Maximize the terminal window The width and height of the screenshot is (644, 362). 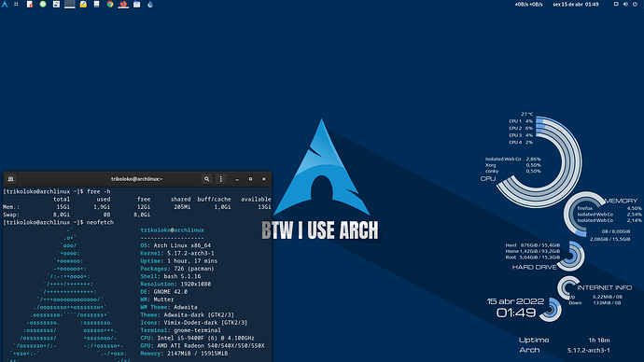click(250, 179)
